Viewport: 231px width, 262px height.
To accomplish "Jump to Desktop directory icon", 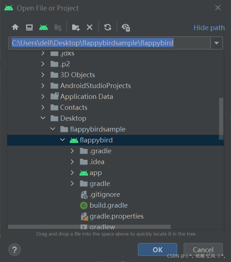I will coord(29,27).
